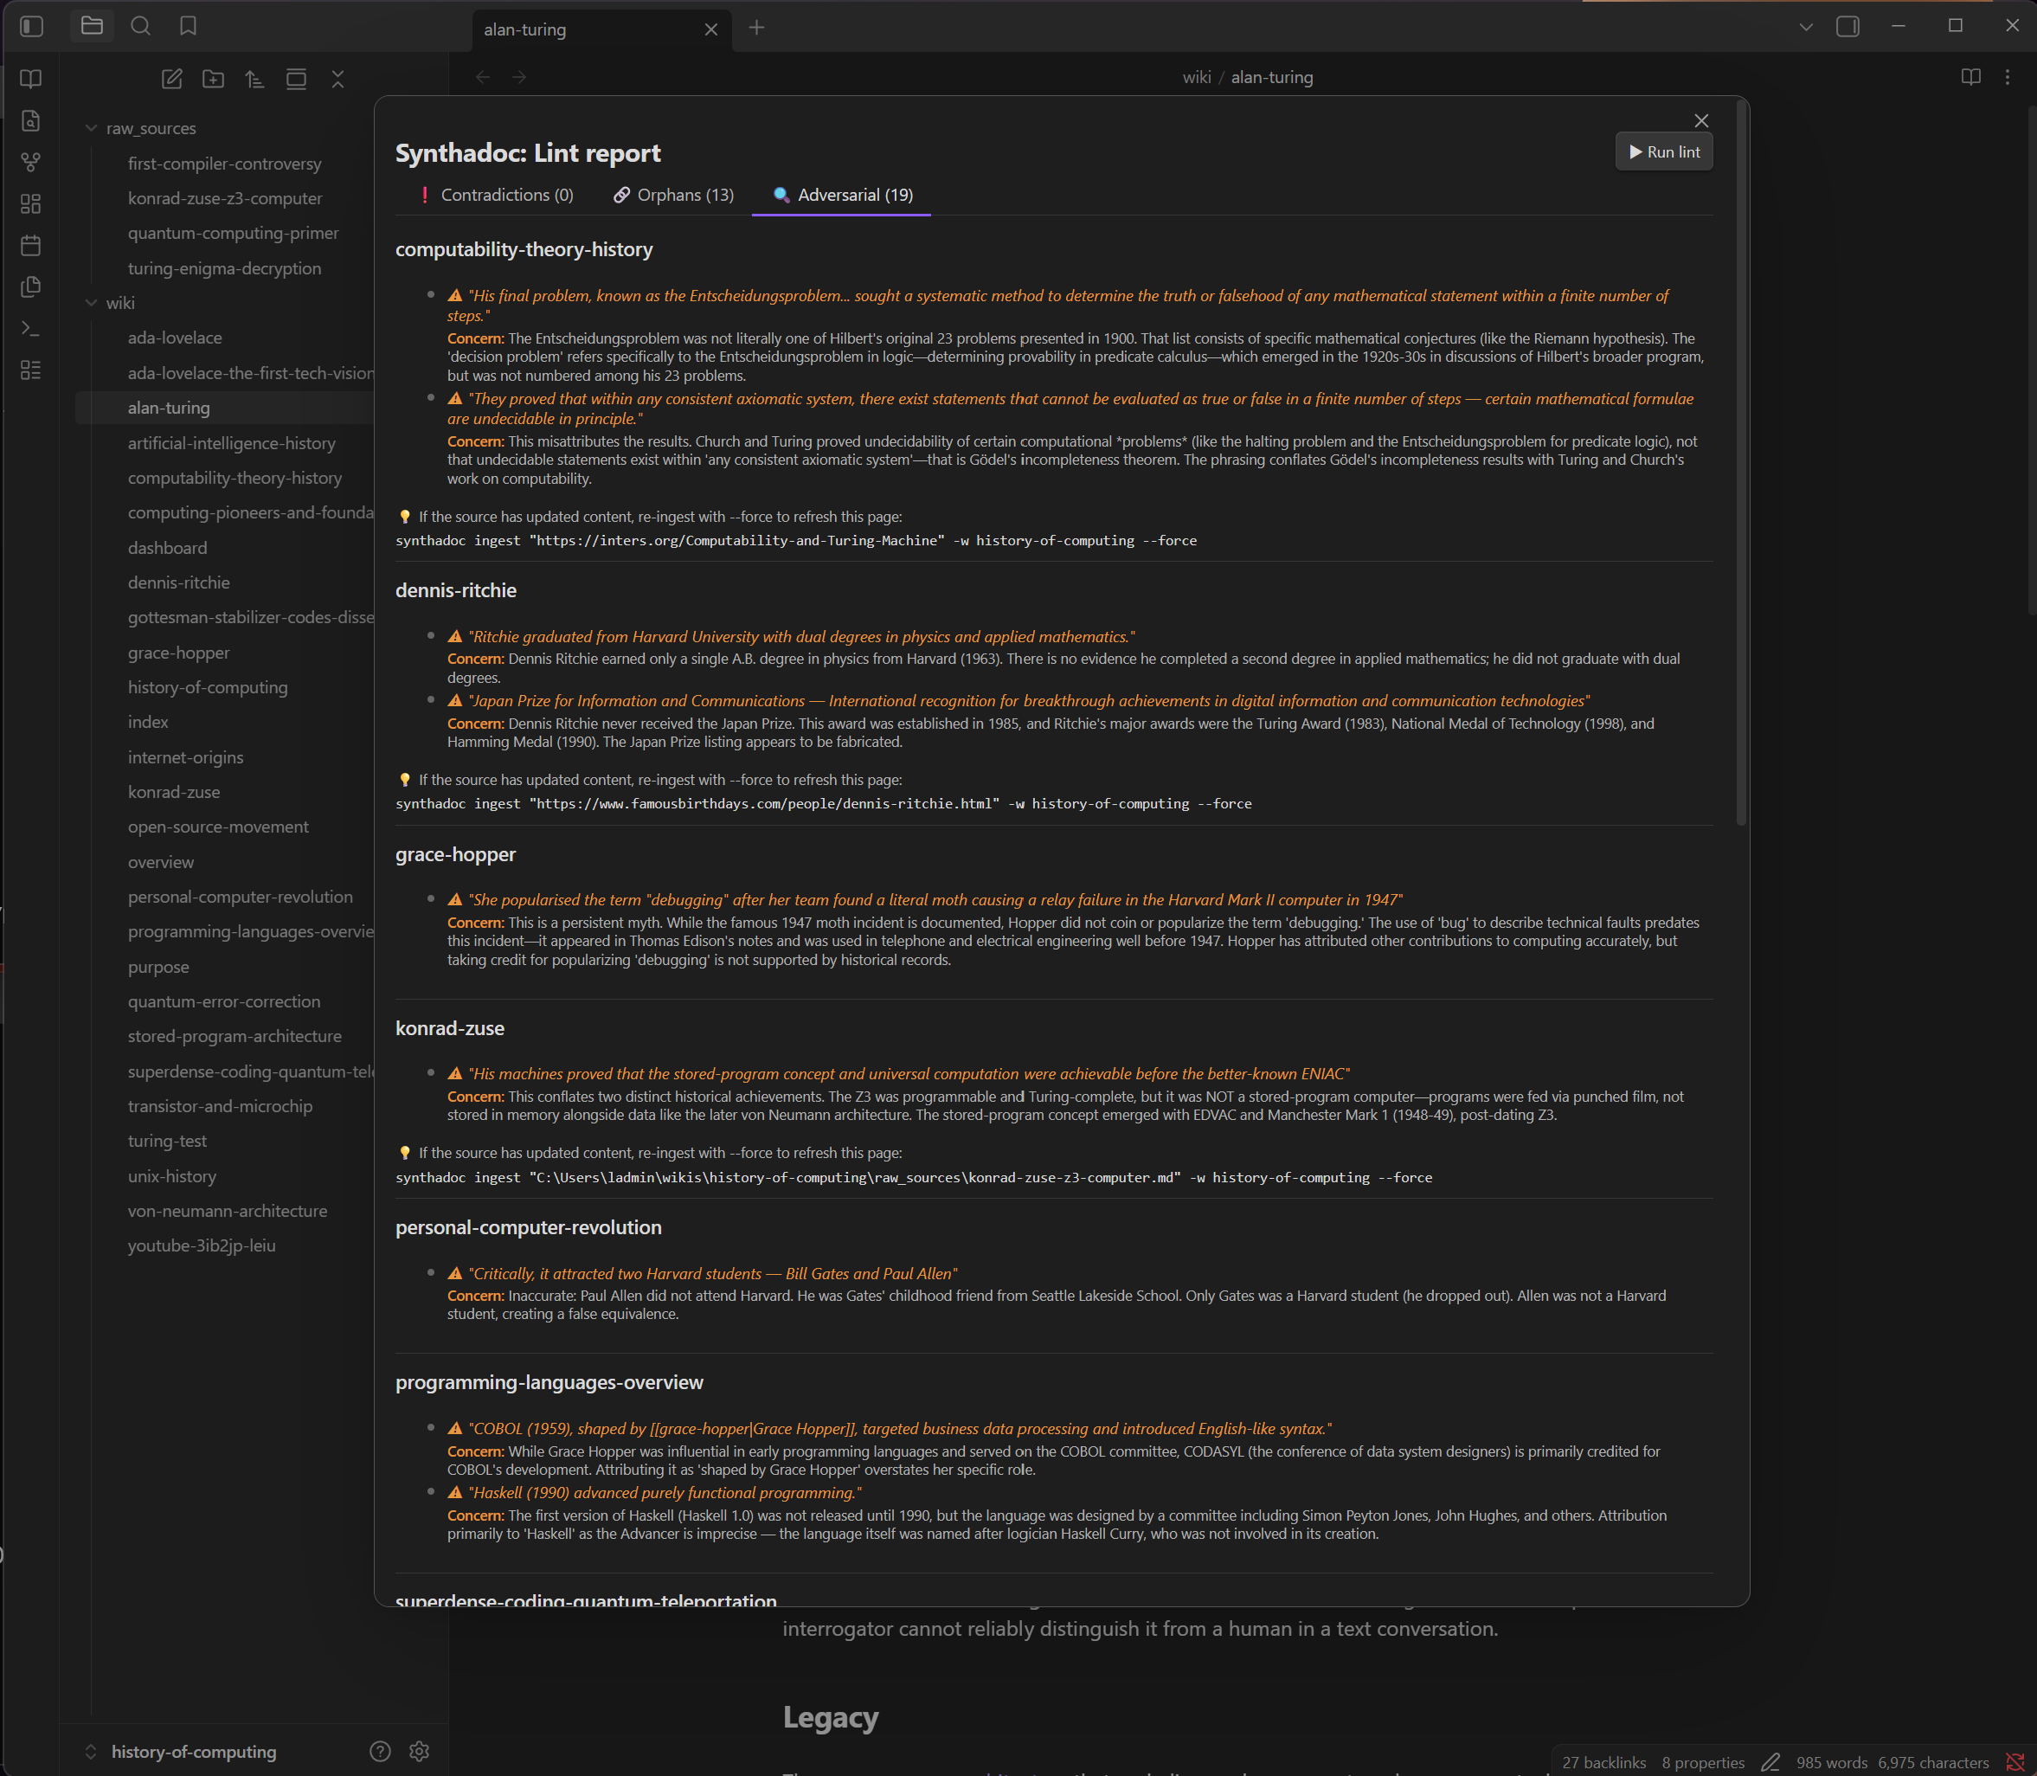The image size is (2037, 1776).
Task: Toggle reading view book icon
Action: pos(1970,77)
